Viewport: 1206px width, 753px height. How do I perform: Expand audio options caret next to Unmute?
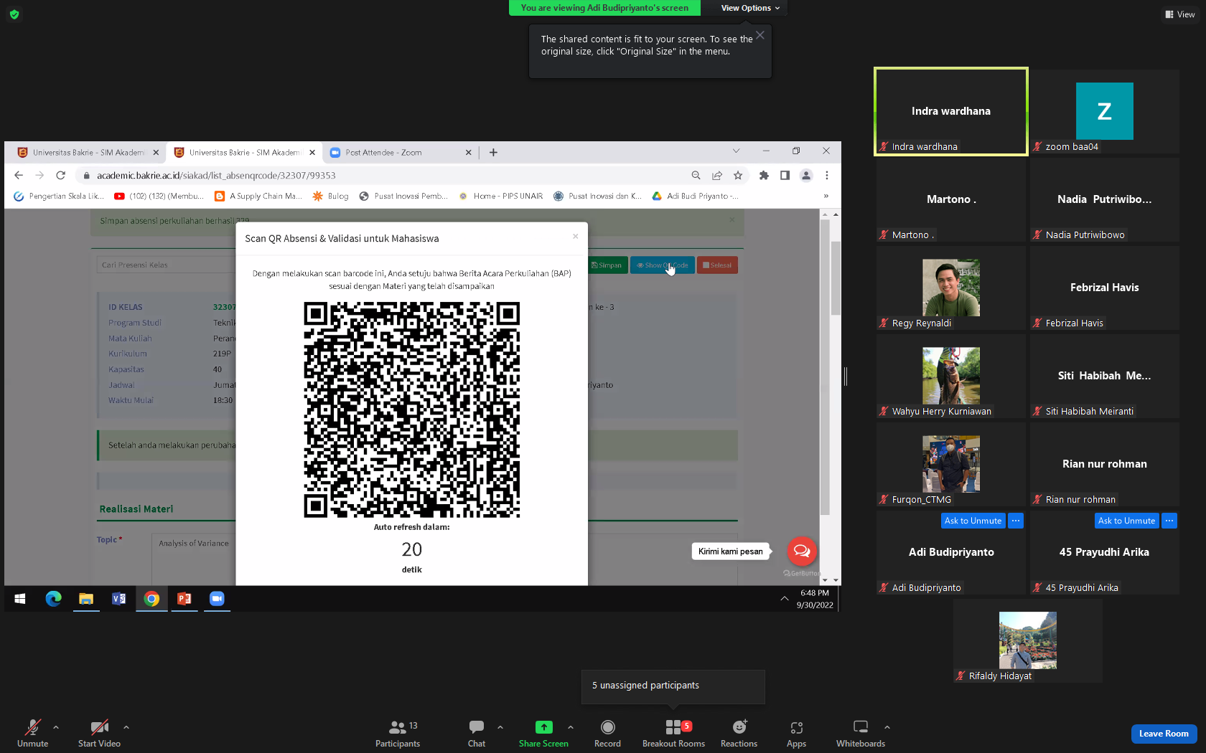pyautogui.click(x=56, y=727)
